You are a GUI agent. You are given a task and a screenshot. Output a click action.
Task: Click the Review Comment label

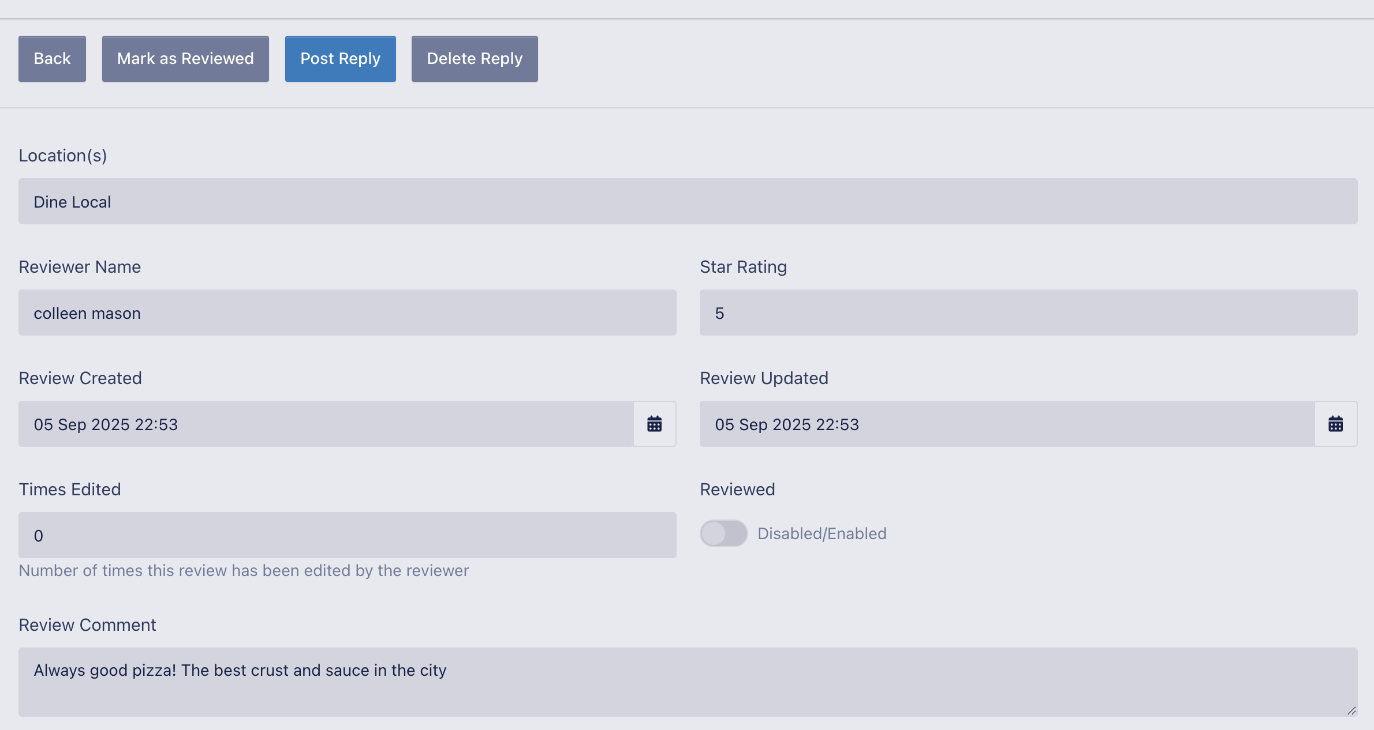click(87, 624)
